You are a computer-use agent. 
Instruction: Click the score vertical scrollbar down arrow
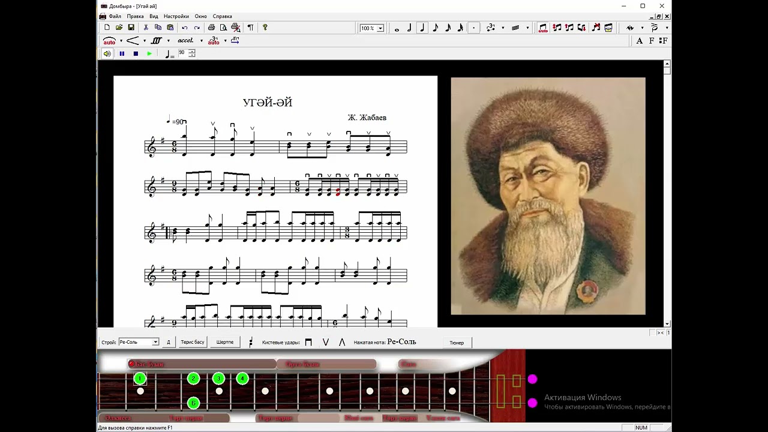[667, 324]
